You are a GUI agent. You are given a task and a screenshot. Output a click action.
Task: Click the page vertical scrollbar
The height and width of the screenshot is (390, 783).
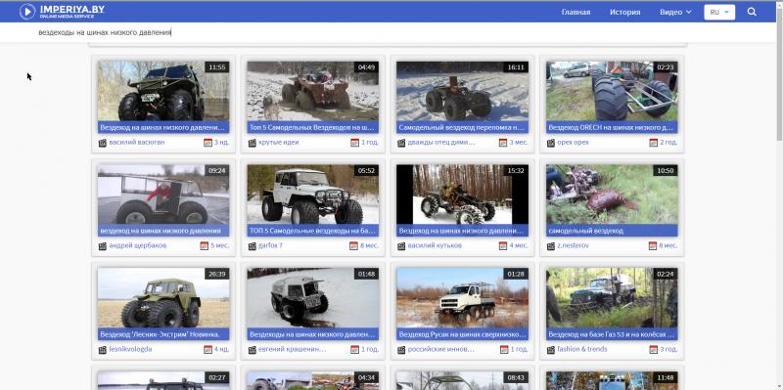click(x=779, y=206)
